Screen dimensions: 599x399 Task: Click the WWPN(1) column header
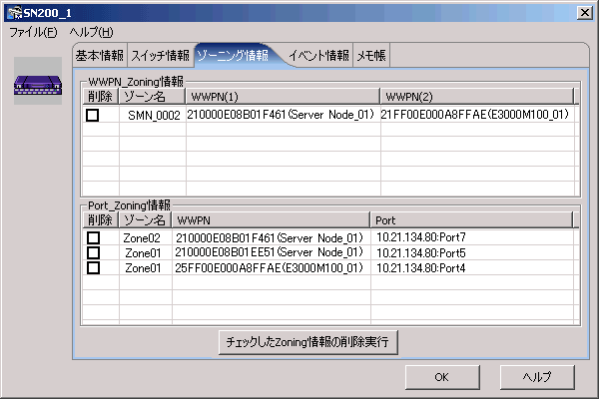point(283,97)
